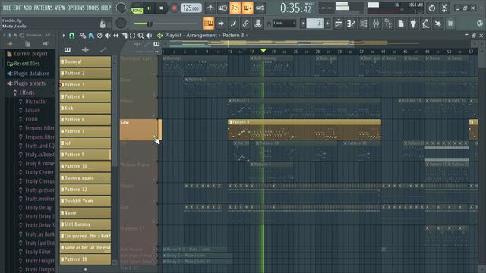Image resolution: width=486 pixels, height=273 pixels.
Task: Open the FILE menu
Action: [x=7, y=8]
